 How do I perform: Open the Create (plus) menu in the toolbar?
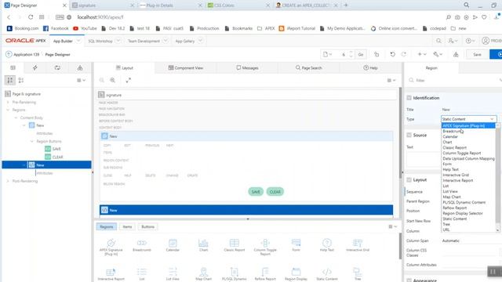[422, 54]
